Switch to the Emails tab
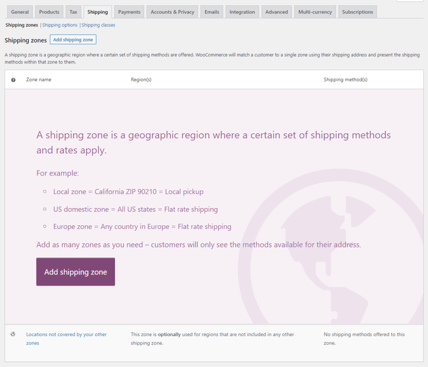 pyautogui.click(x=212, y=12)
